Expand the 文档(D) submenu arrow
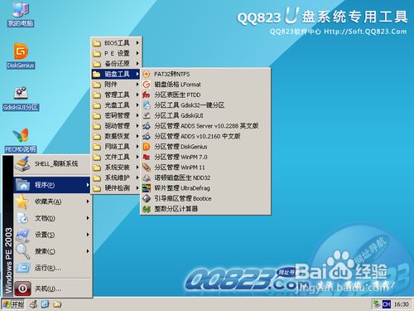This screenshot has width=414, height=311. point(88,218)
